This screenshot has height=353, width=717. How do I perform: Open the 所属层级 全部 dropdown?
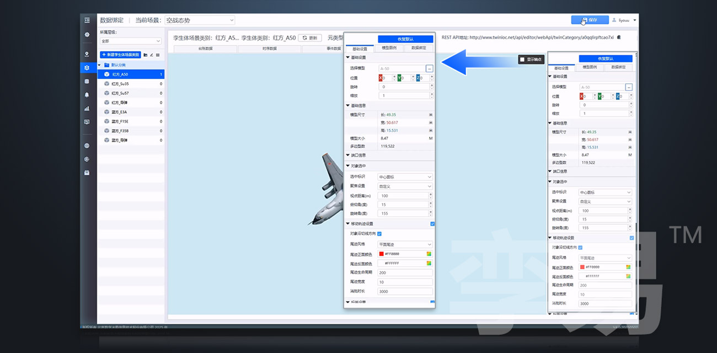131,41
